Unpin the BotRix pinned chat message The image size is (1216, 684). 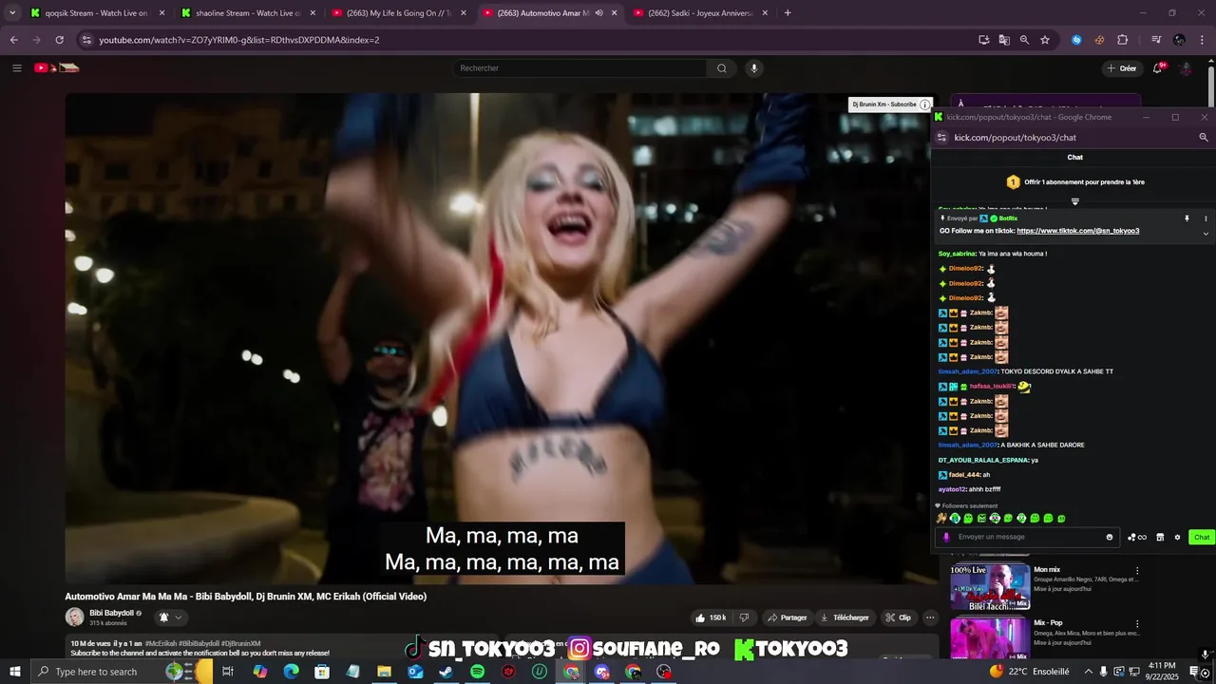1187,218
